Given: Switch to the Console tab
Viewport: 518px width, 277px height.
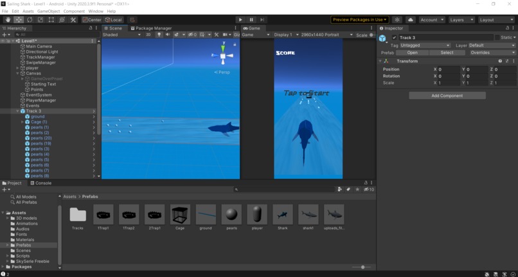Looking at the screenshot, I should [40, 183].
